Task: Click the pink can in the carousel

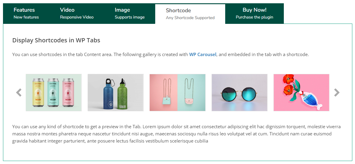Action: [68, 92]
